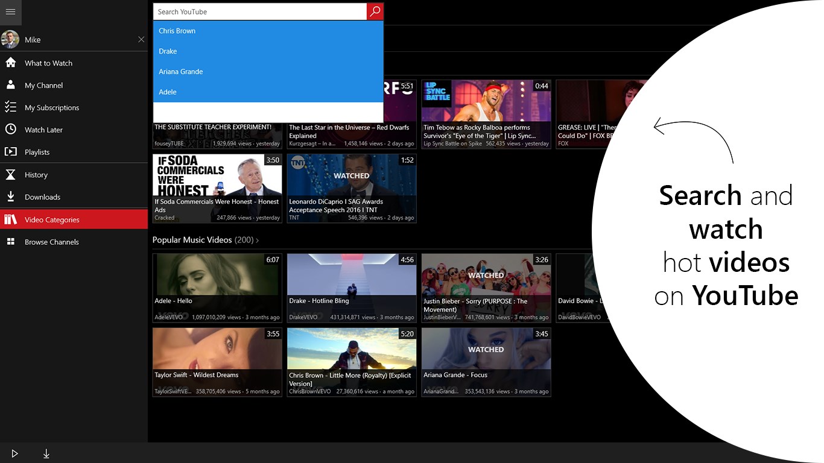Show Playlists
This screenshot has width=824, height=463.
point(74,152)
